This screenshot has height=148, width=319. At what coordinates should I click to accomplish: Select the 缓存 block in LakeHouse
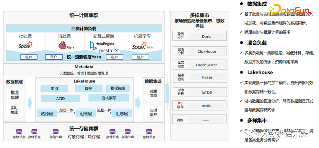click(89, 88)
